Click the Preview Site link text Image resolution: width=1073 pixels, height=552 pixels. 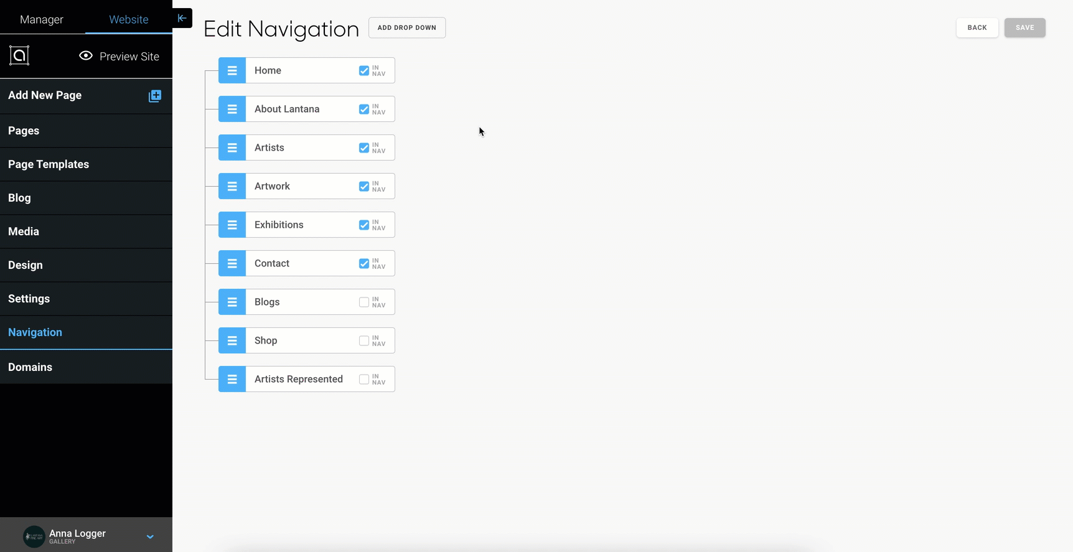pyautogui.click(x=129, y=57)
